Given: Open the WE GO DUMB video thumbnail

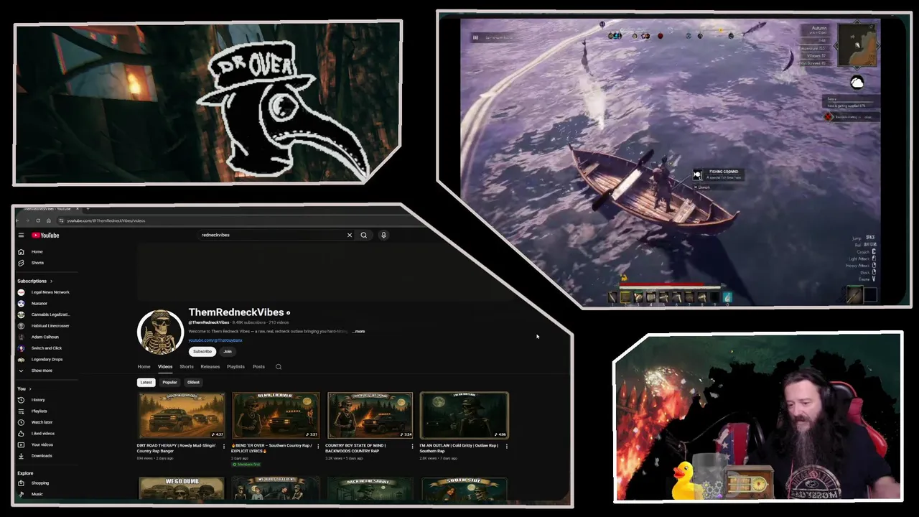Looking at the screenshot, I should pyautogui.click(x=181, y=488).
